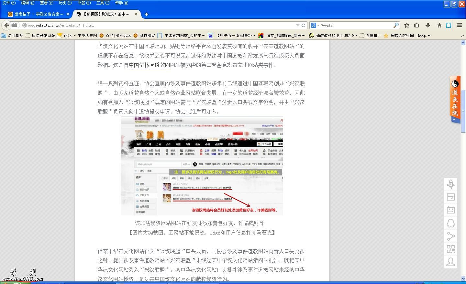
Task: Reload the current page
Action: click(303, 25)
